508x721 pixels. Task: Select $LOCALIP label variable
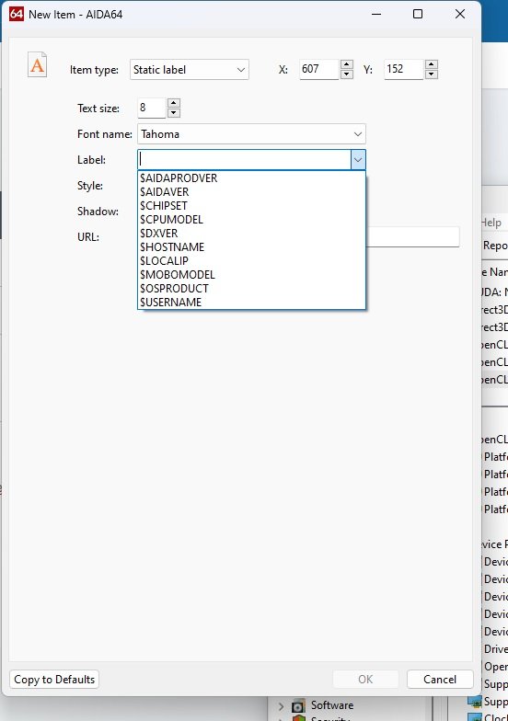(x=251, y=261)
